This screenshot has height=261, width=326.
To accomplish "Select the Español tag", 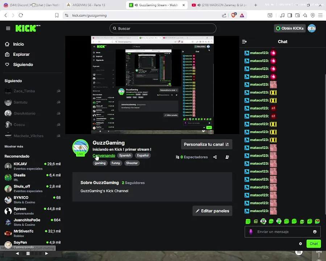I will pos(143,156).
